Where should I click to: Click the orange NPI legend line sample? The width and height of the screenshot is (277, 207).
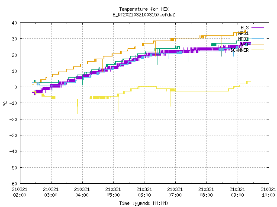point(258,44)
